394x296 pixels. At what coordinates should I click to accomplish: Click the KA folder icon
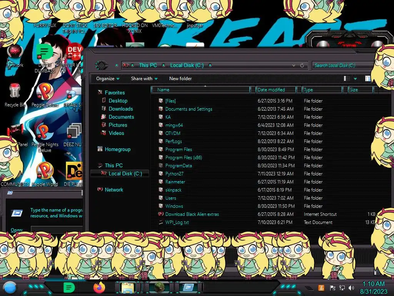[161, 117]
